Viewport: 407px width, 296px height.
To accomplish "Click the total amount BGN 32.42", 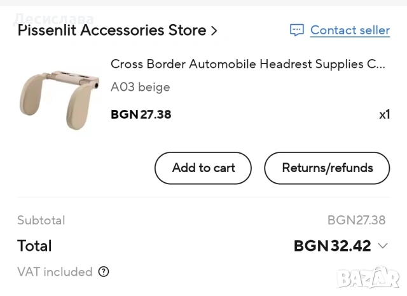I will click(x=332, y=246).
